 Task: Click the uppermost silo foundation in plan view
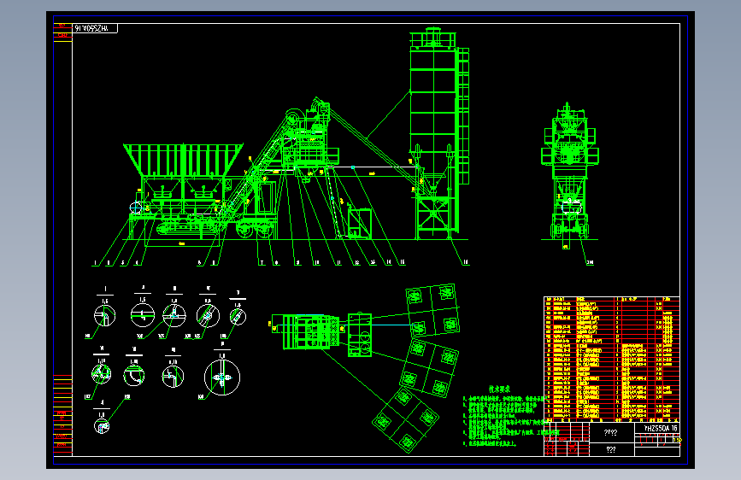point(432,309)
